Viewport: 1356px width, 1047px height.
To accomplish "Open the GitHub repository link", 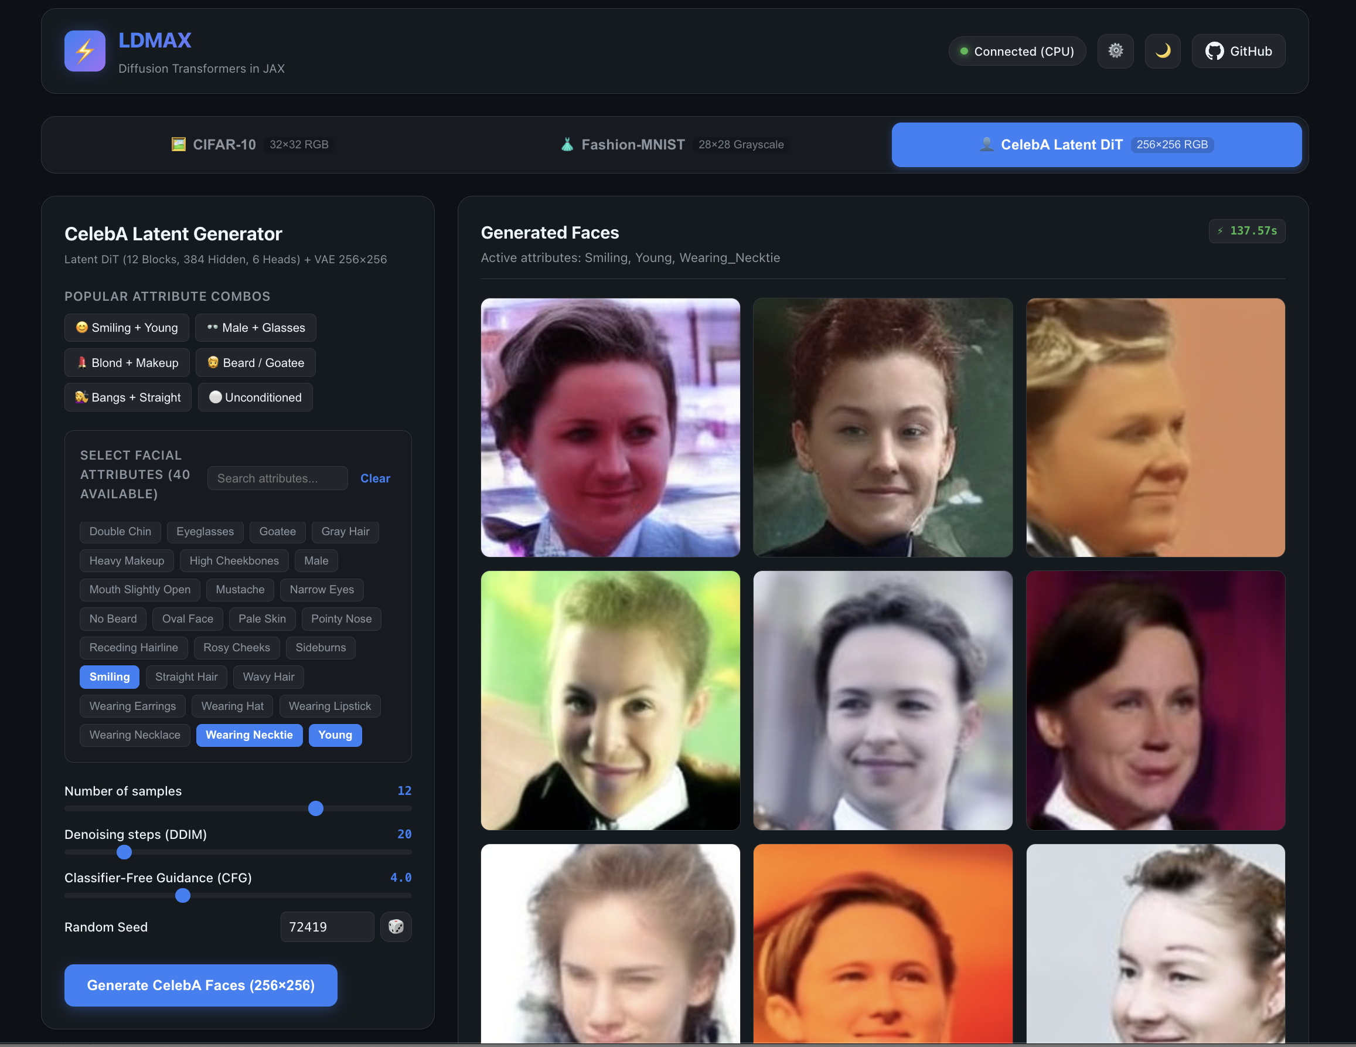I will 1238,51.
